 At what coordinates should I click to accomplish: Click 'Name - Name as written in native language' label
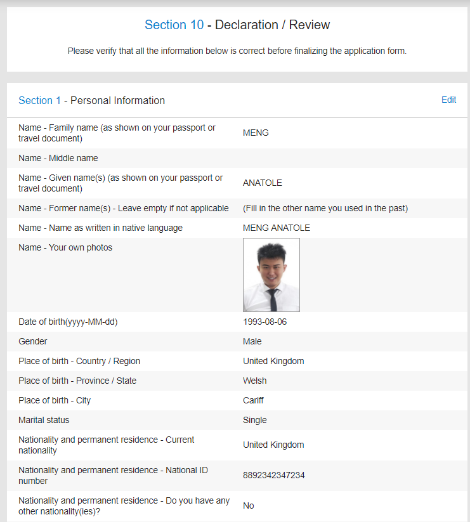[100, 228]
